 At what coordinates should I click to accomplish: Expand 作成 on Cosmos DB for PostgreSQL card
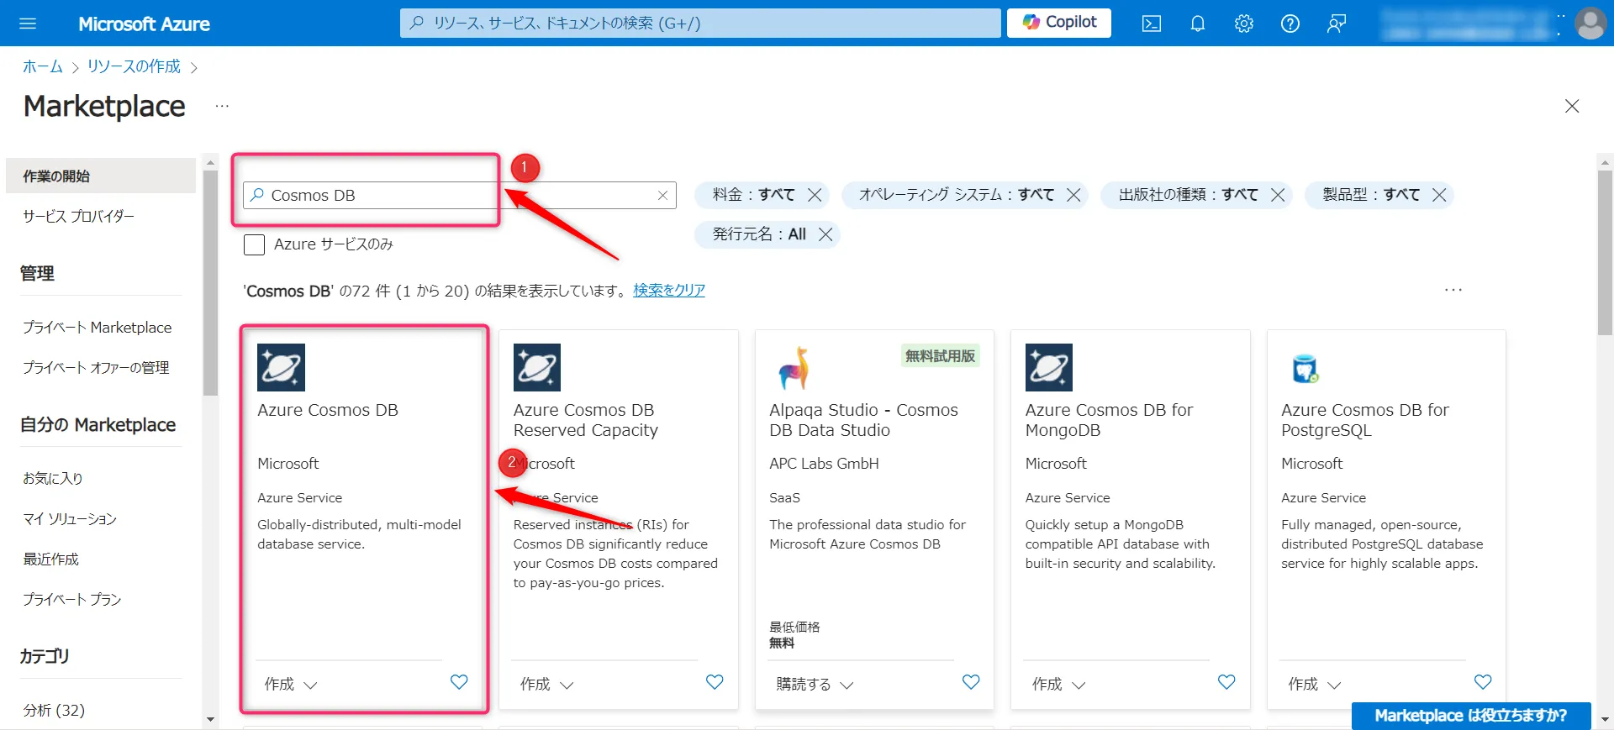[x=1315, y=685]
